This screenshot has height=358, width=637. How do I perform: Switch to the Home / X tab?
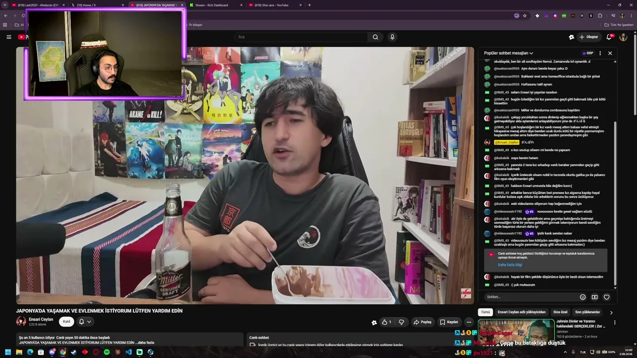(x=97, y=5)
